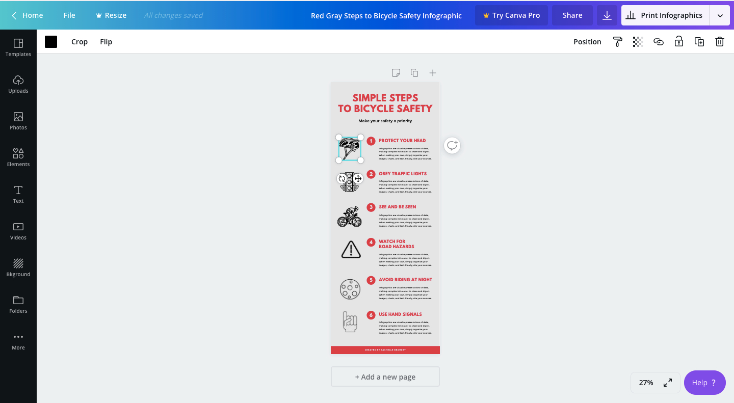Viewport: 734px width, 403px height.
Task: Select the red footer bar with creator credit
Action: tap(385, 350)
